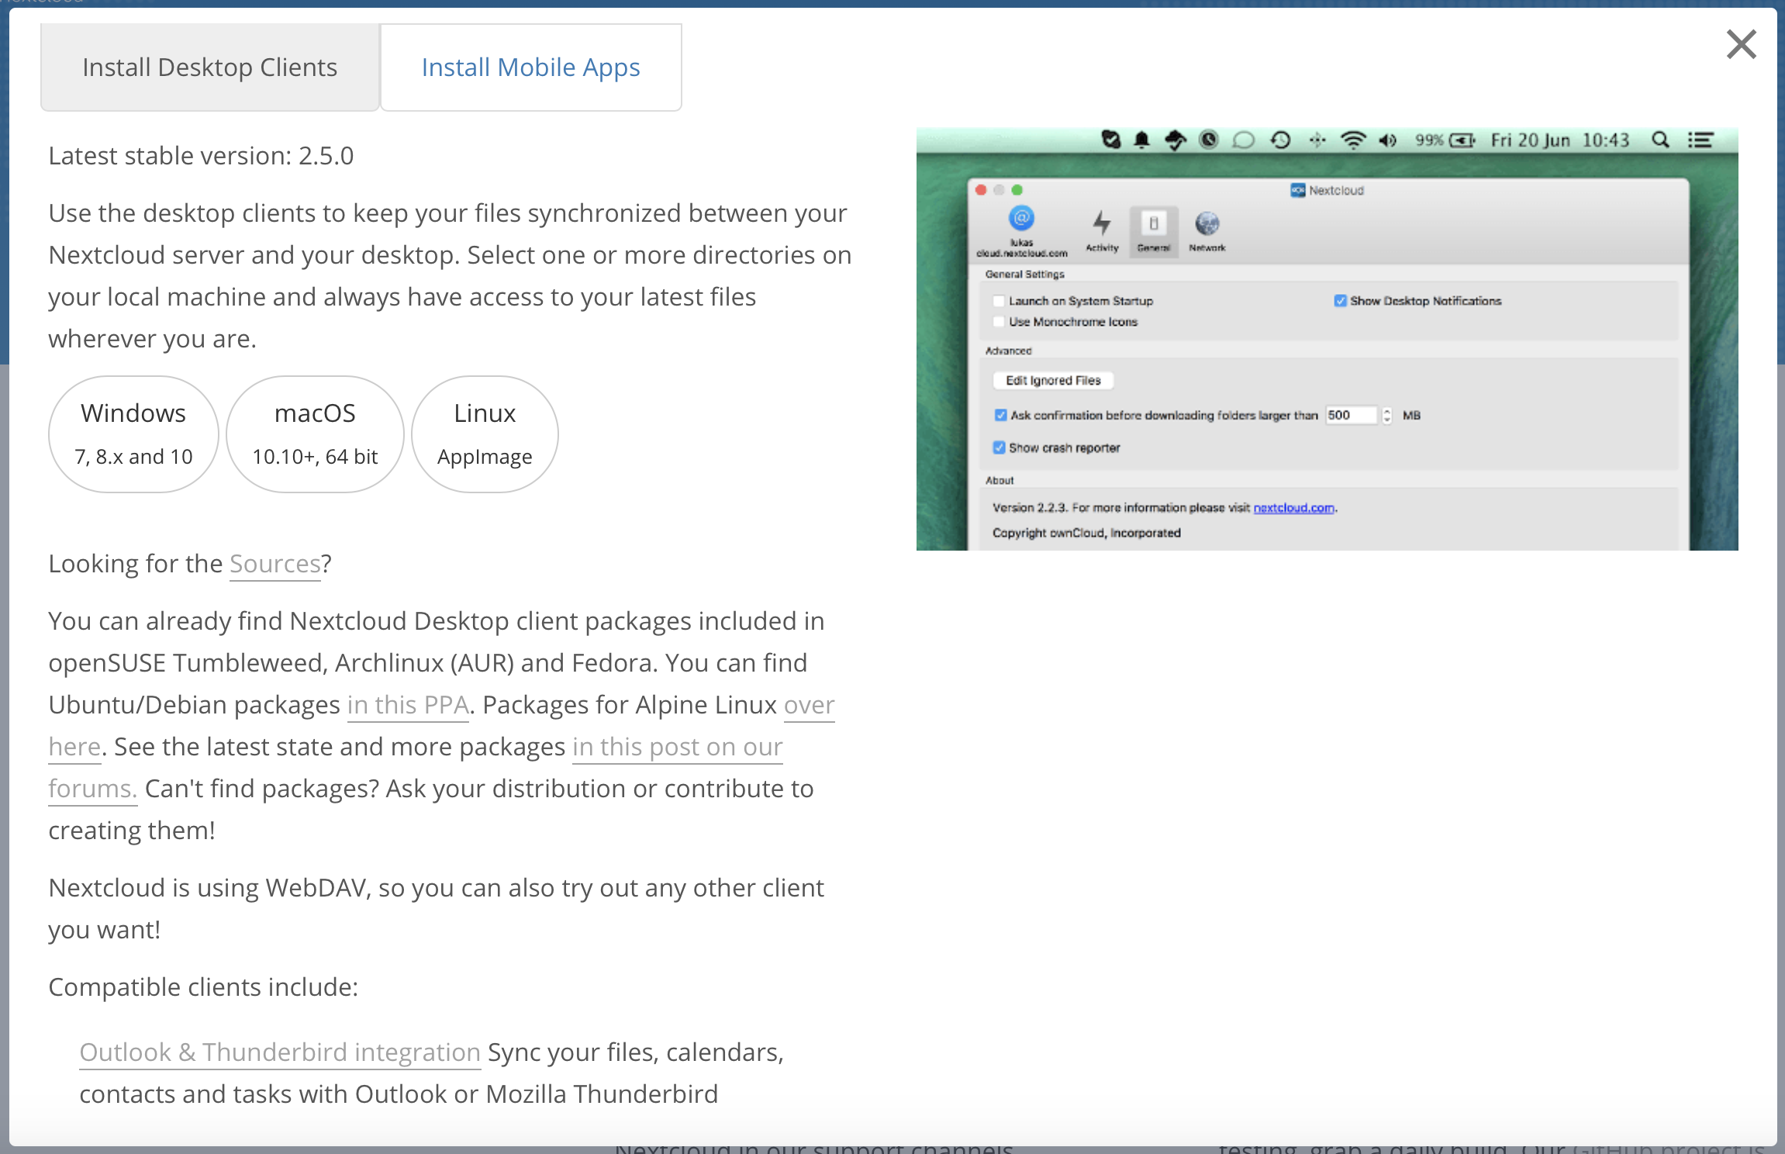Viewport: 1785px width, 1154px height.
Task: Open the "in this post on our forums" link
Action: 677,747
